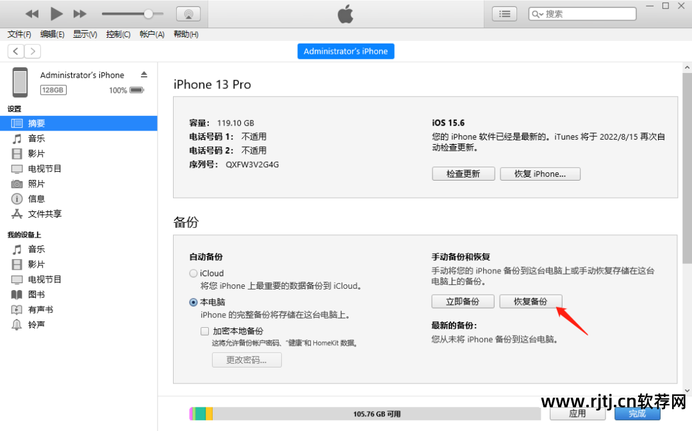Open the 文件(F) menu
The image size is (692, 431).
(x=19, y=35)
